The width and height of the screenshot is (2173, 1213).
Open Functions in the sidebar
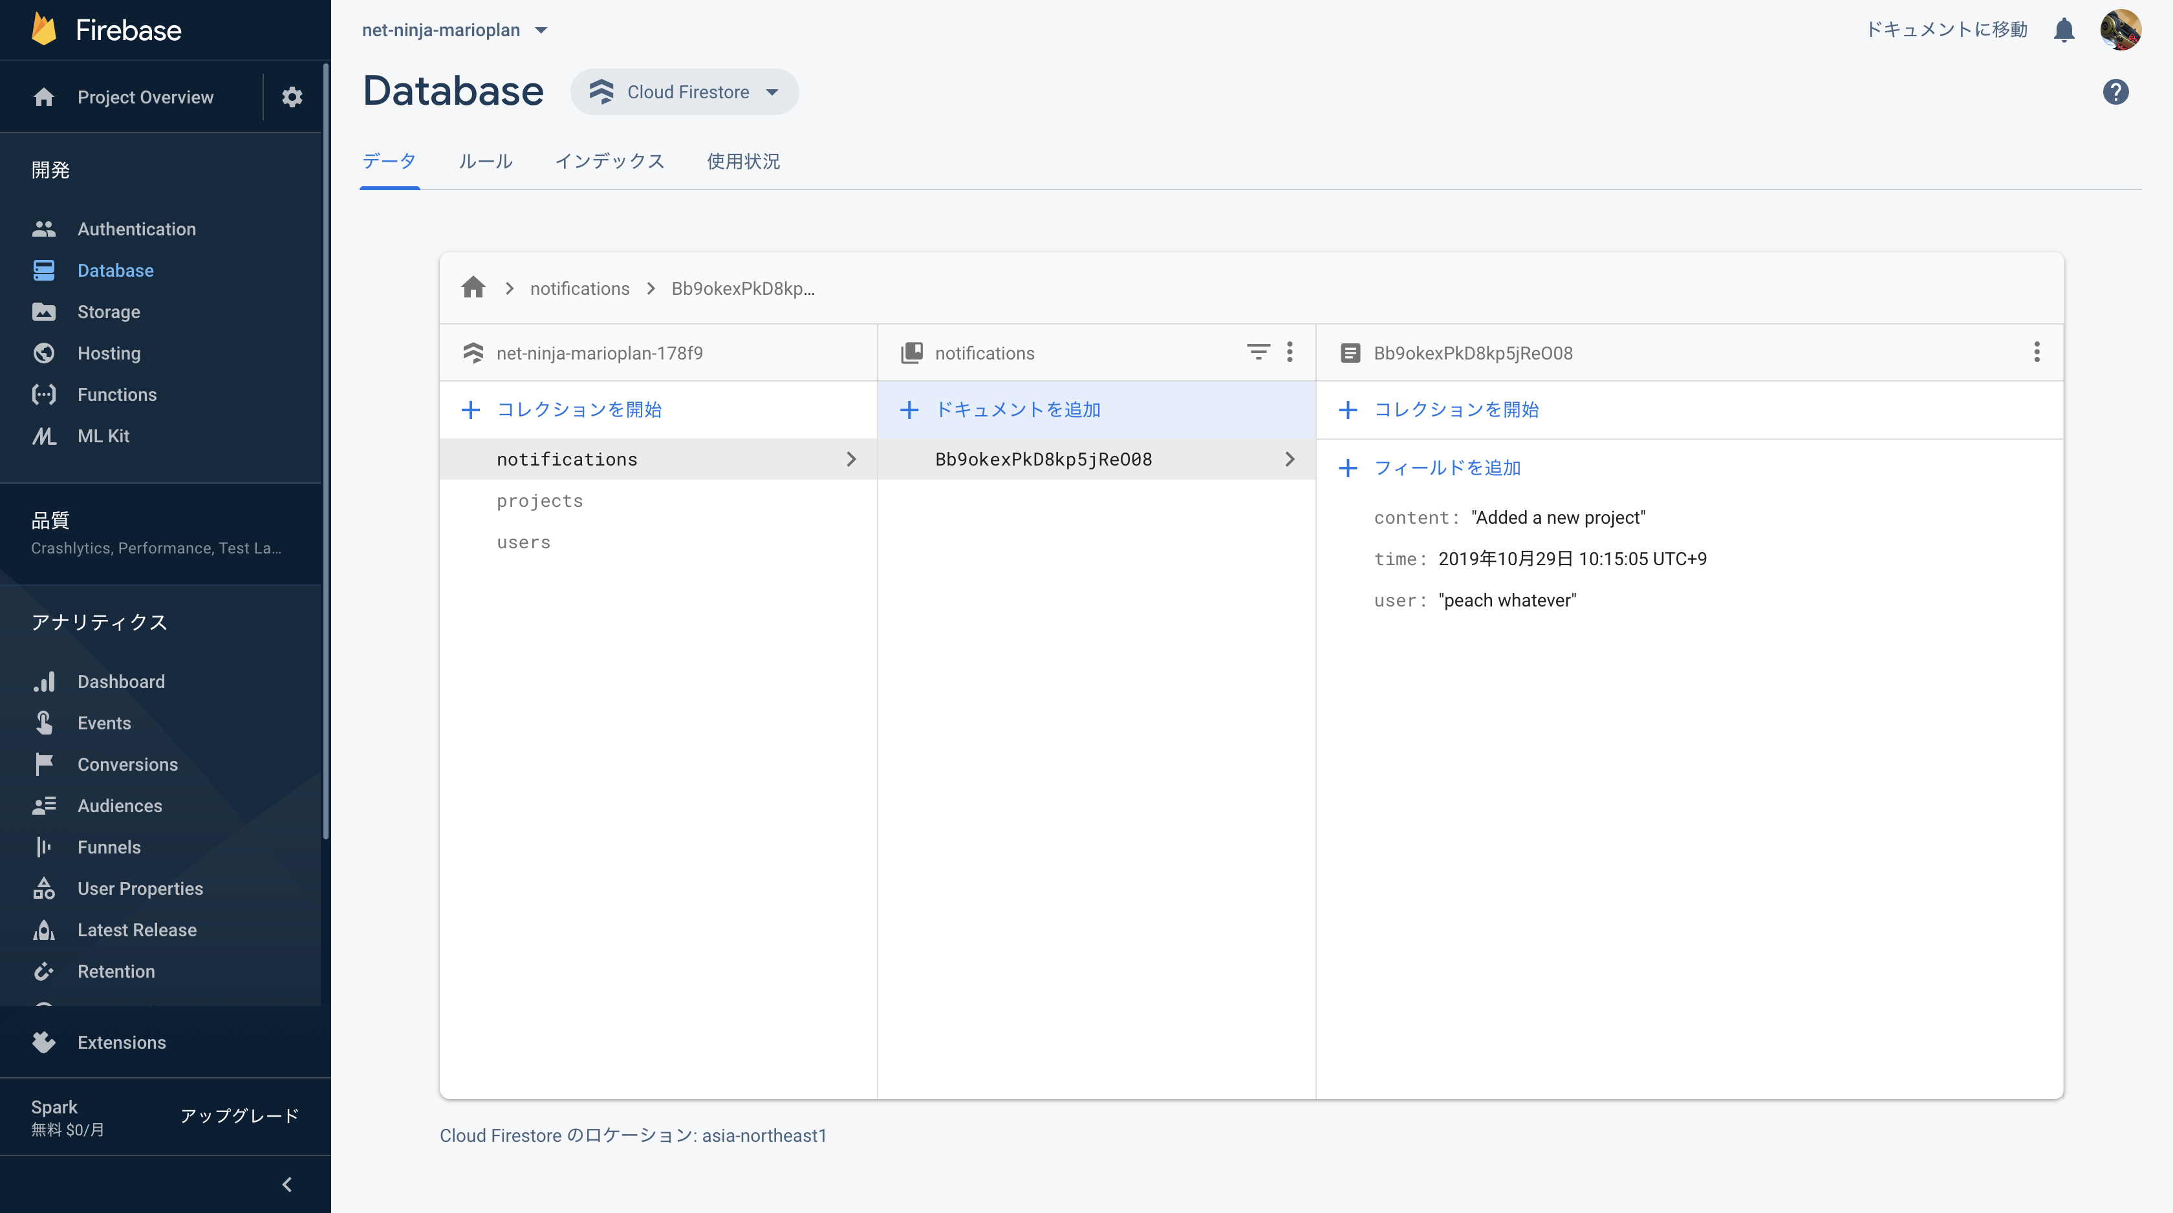[117, 394]
